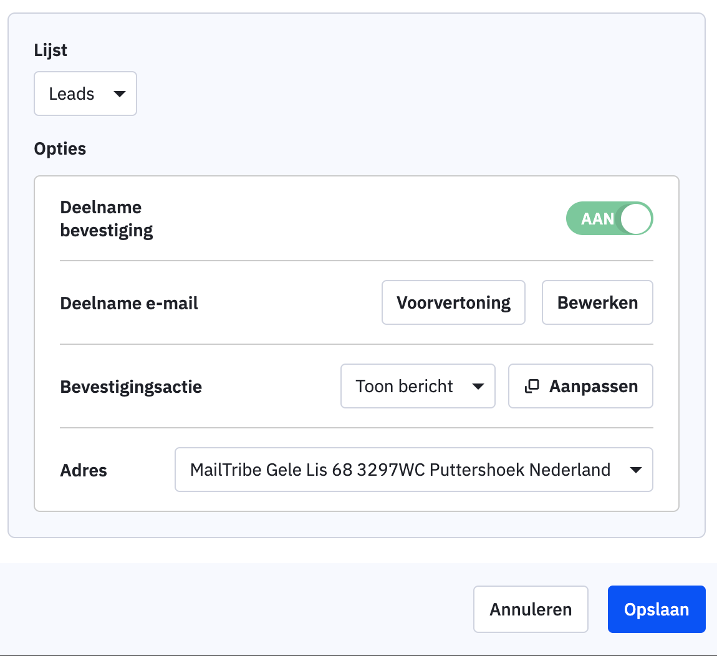
Task: Save changes with Opslaan
Action: tap(656, 609)
